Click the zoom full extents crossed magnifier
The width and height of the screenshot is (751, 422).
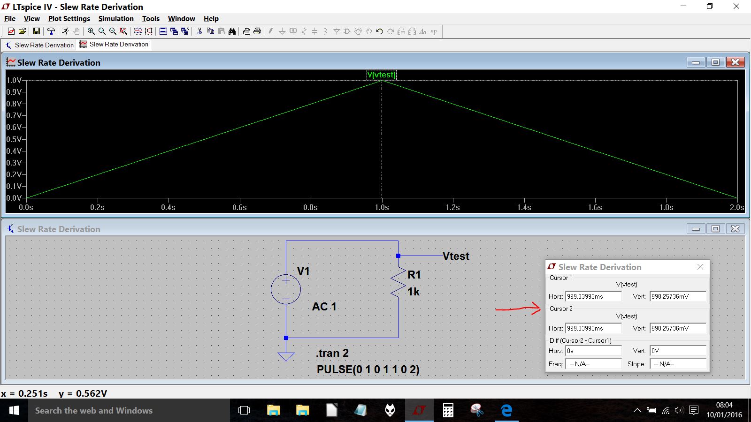pos(123,31)
